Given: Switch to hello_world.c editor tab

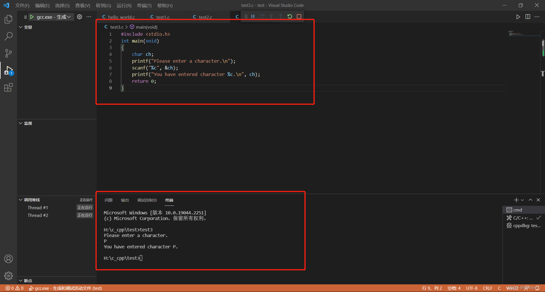Looking at the screenshot, I should point(121,17).
